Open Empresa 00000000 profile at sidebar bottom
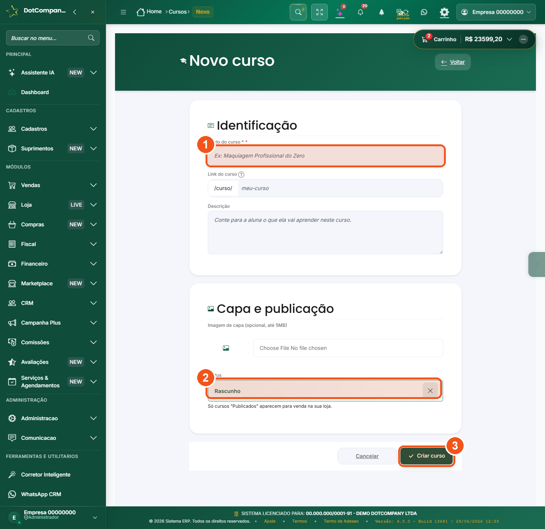The width and height of the screenshot is (545, 529). coord(53,517)
